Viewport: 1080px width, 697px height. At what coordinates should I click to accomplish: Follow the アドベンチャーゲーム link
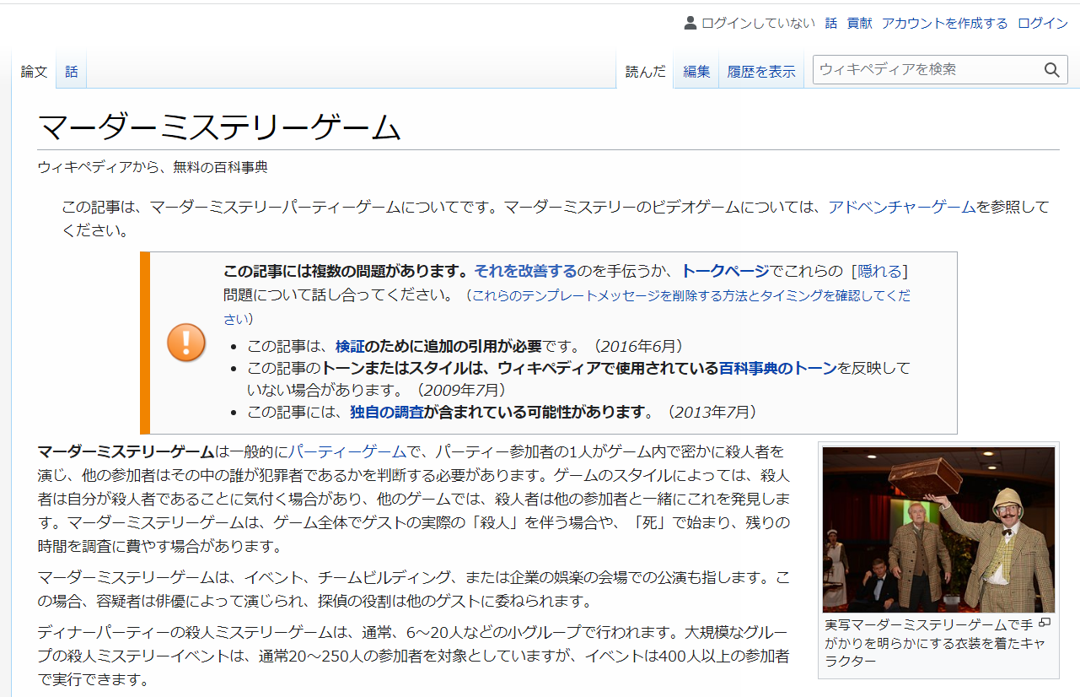tap(901, 207)
